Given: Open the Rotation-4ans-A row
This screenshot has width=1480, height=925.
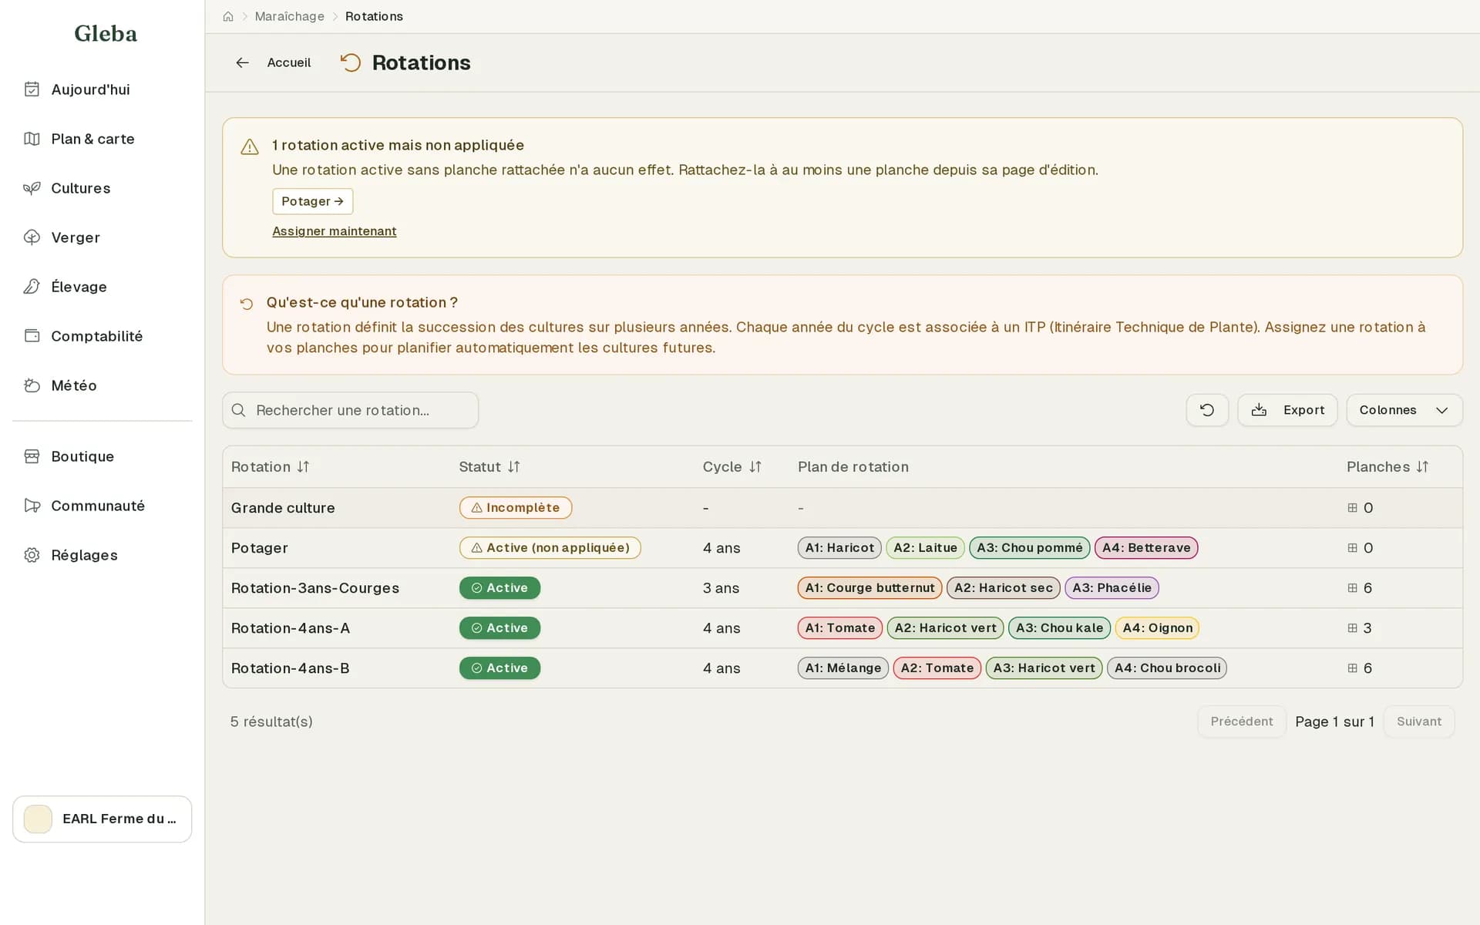Looking at the screenshot, I should (842, 628).
